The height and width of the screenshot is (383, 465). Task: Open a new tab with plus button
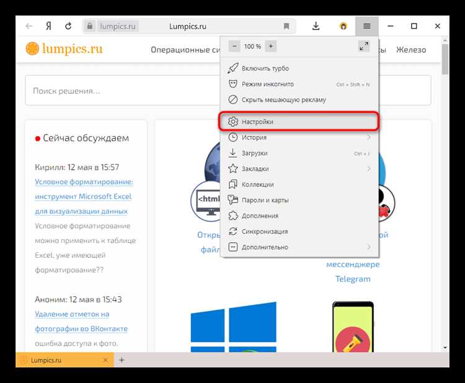coord(122,360)
